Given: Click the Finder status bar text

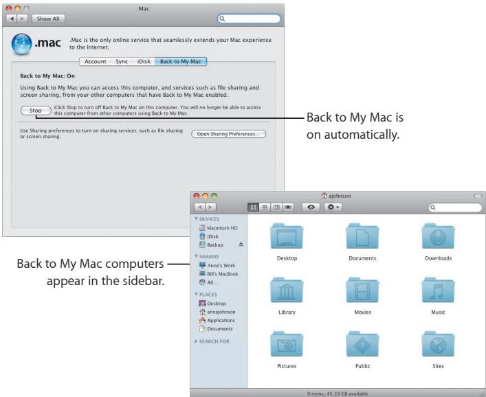Looking at the screenshot, I should pos(338,394).
